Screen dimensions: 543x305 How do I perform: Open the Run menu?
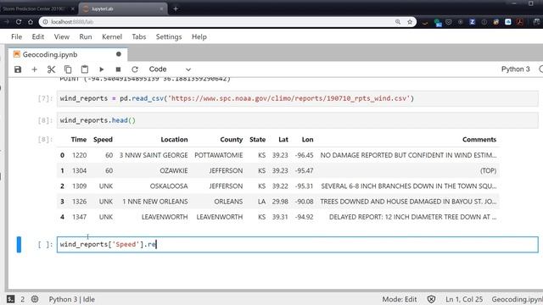pyautogui.click(x=86, y=36)
